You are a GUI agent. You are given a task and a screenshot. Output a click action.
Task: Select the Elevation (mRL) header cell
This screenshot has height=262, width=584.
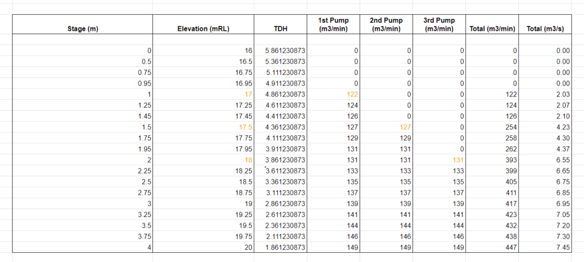click(204, 24)
